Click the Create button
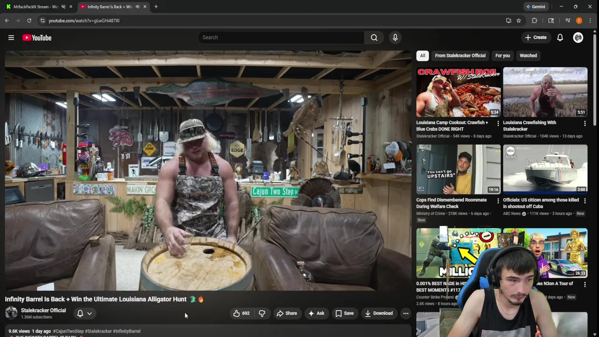 (x=535, y=37)
